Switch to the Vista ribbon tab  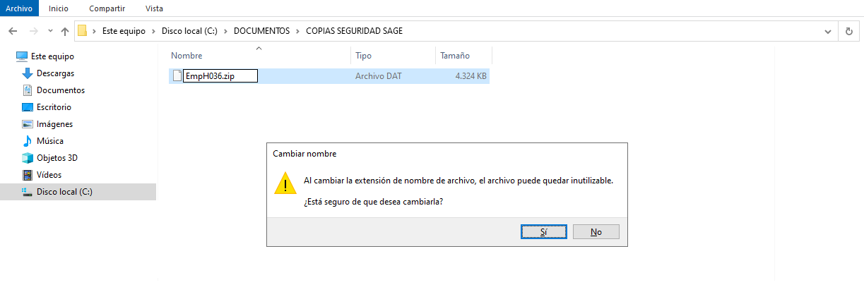pyautogui.click(x=153, y=8)
